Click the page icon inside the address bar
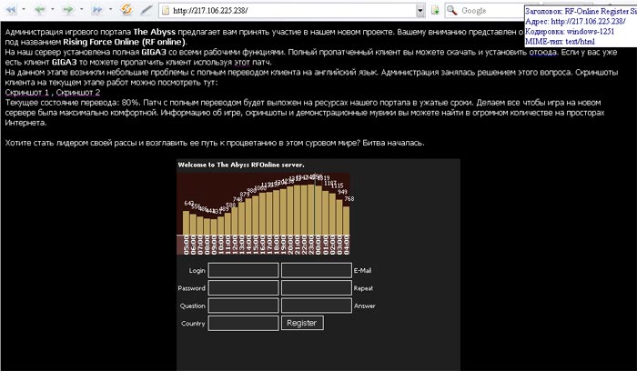This screenshot has width=637, height=371. [x=166, y=11]
